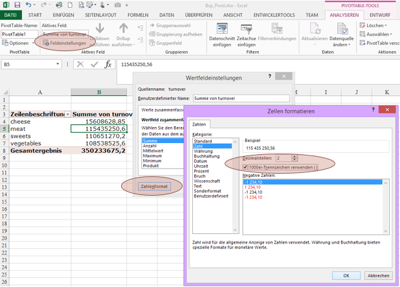Open Feldeinstellungen in the ribbon

(x=64, y=43)
